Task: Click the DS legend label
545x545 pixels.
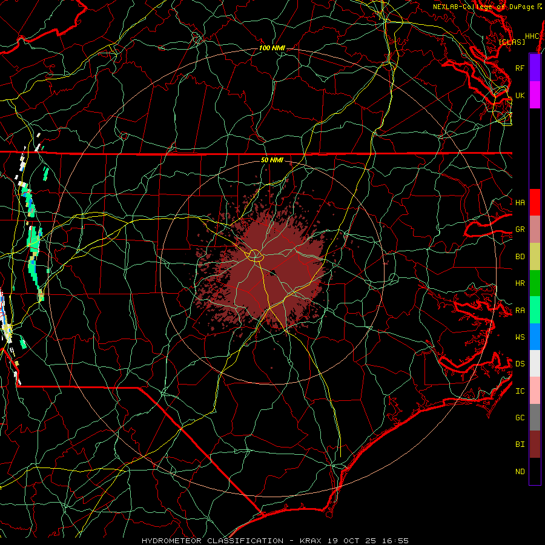Action: 520,363
